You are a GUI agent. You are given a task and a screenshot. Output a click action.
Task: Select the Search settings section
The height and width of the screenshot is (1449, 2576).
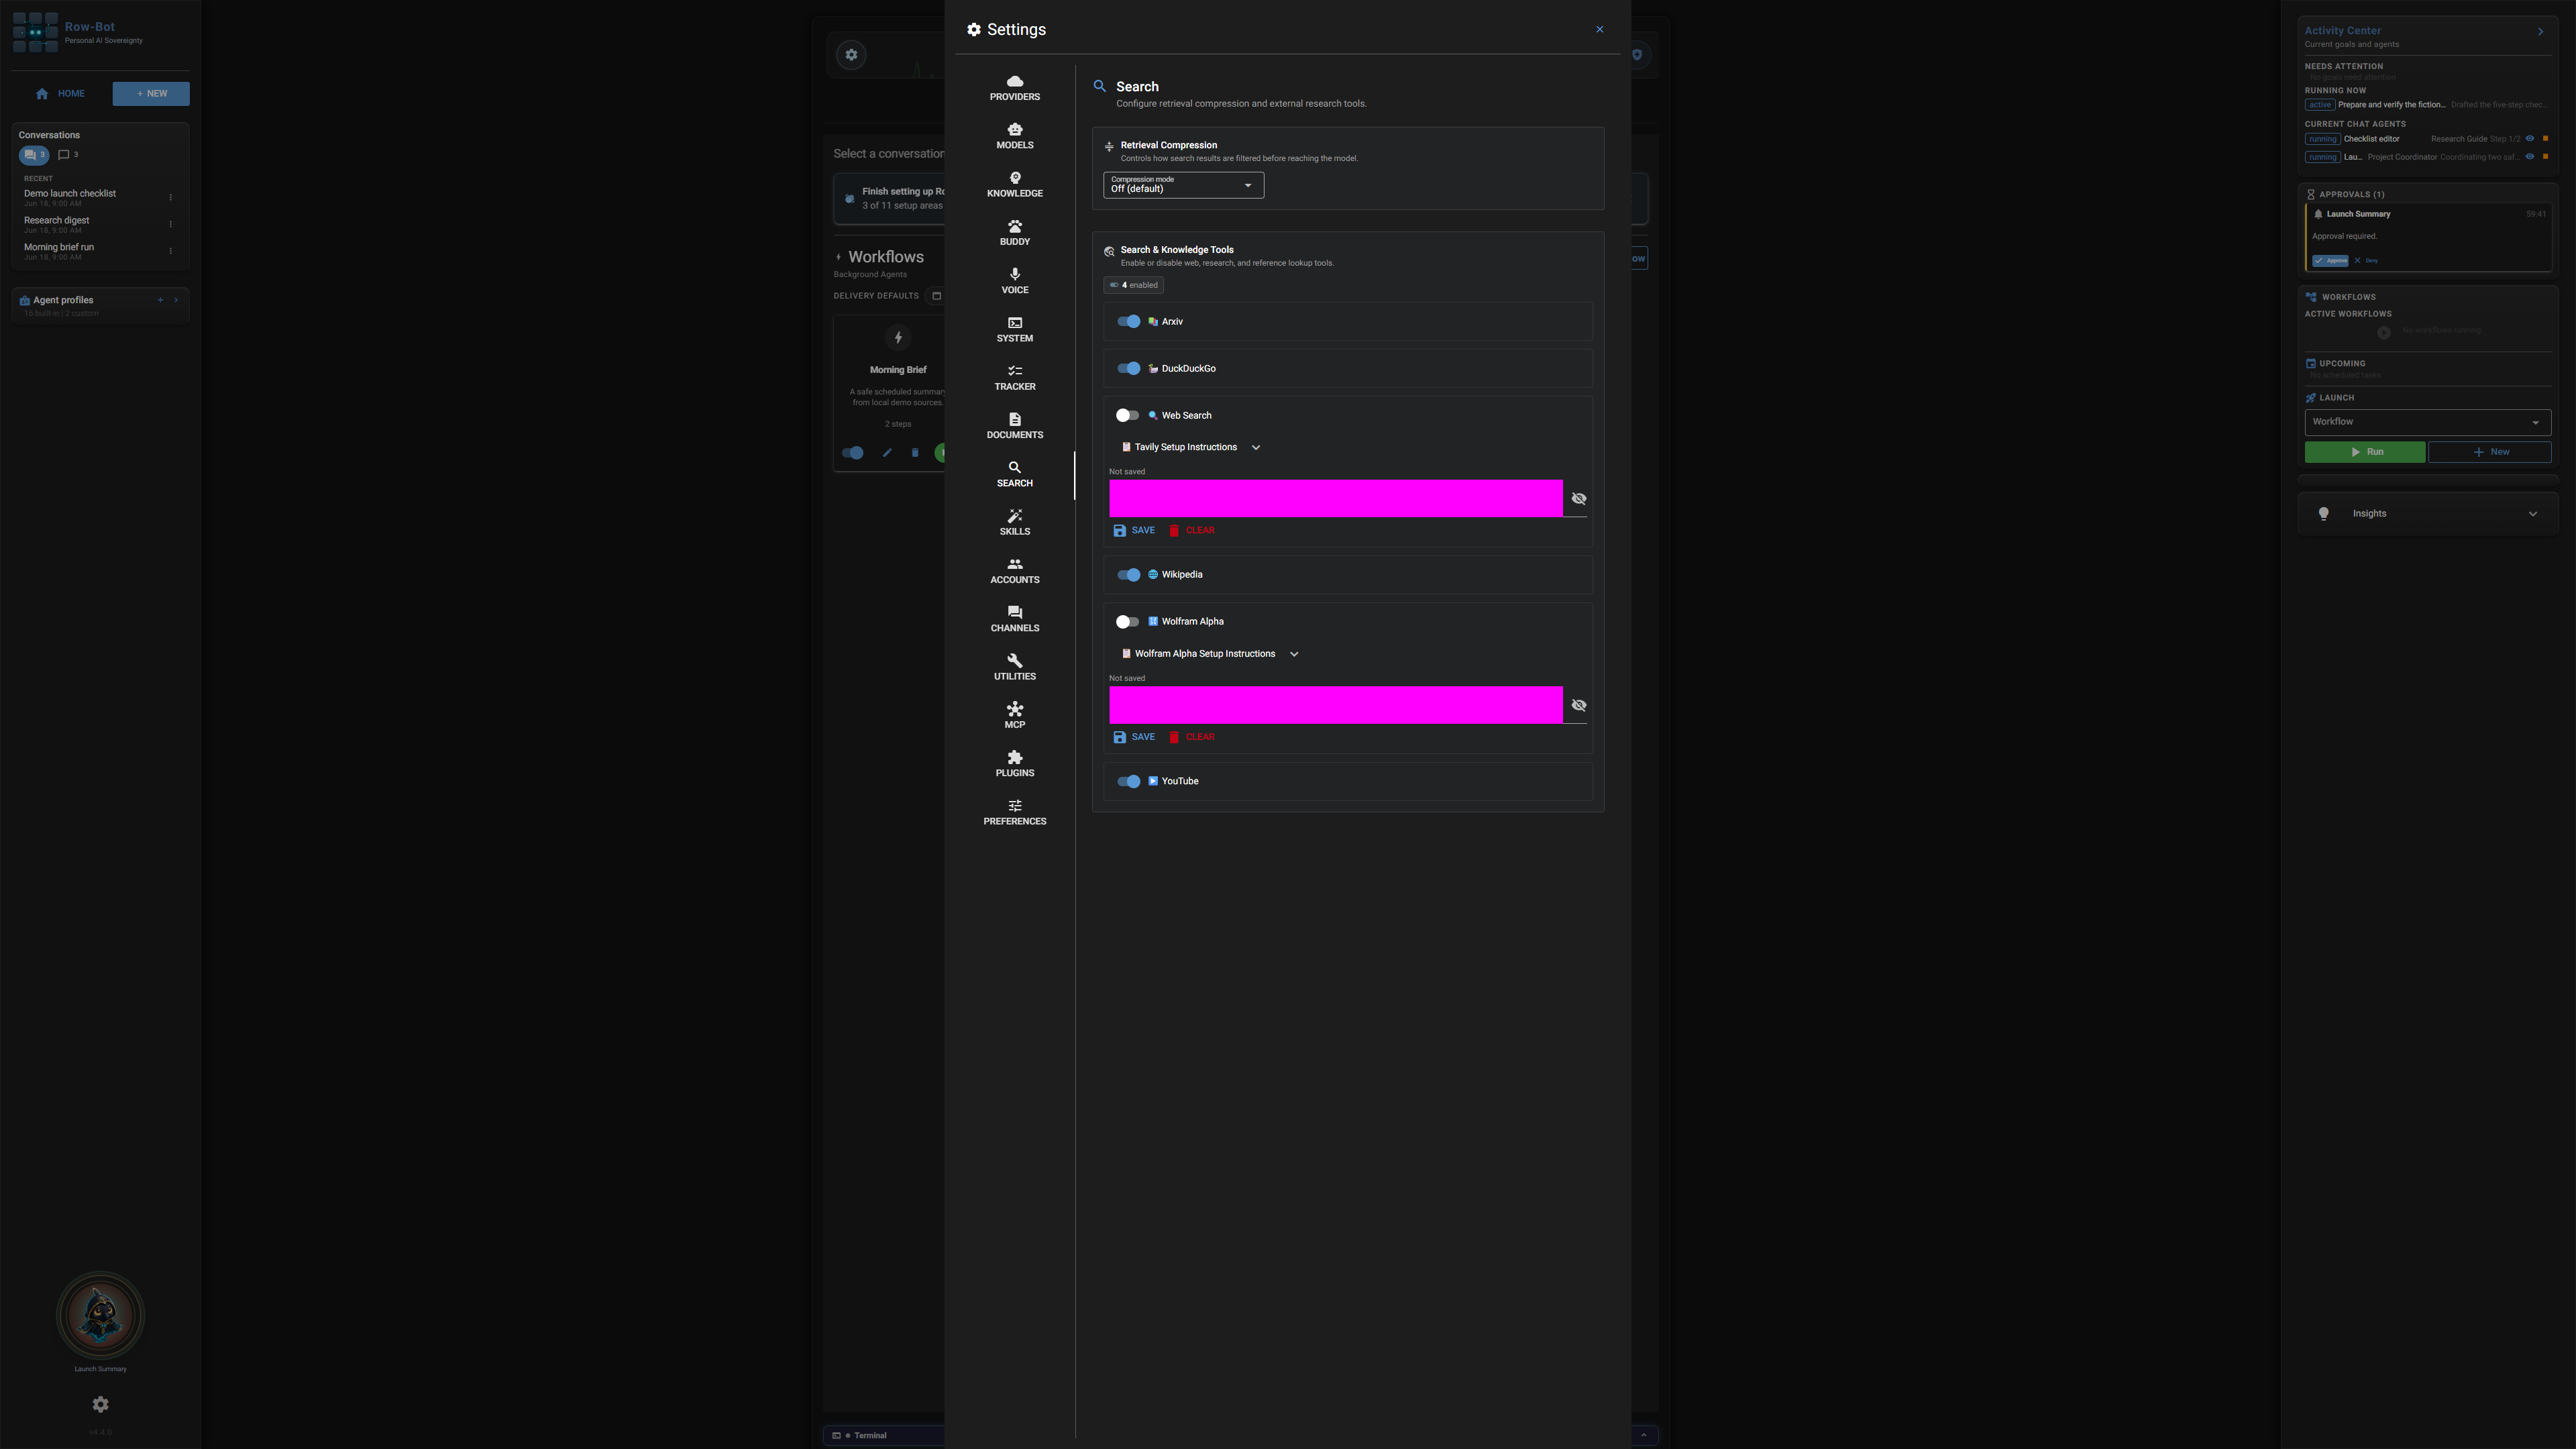(x=1014, y=474)
